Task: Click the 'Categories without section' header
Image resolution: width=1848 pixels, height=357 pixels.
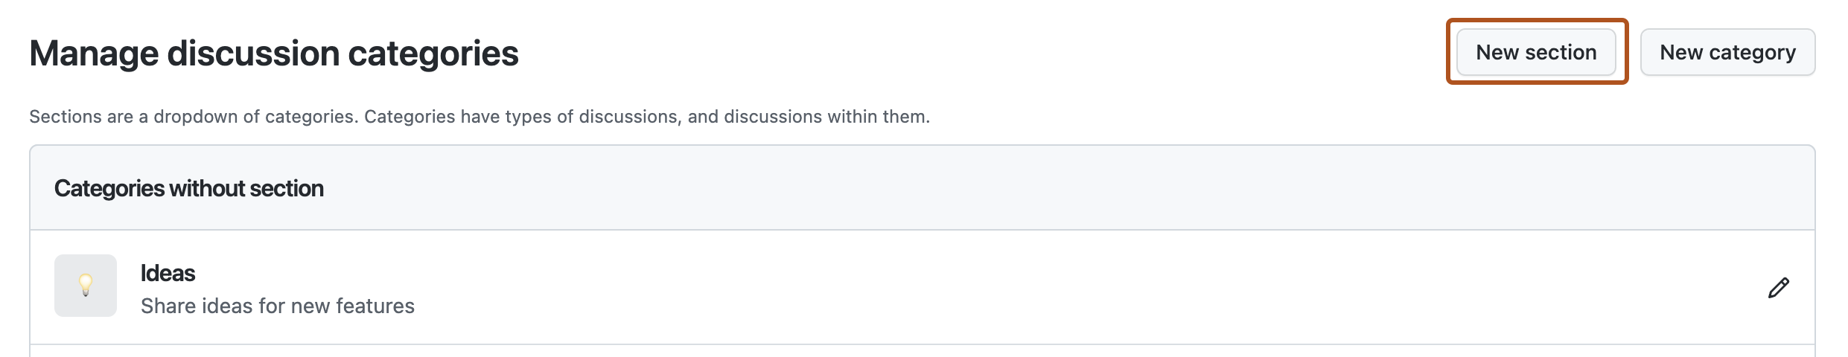Action: click(188, 188)
